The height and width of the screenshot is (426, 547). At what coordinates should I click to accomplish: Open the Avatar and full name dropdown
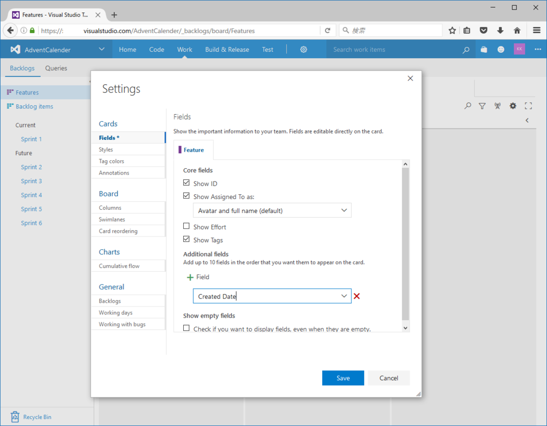[x=272, y=210]
